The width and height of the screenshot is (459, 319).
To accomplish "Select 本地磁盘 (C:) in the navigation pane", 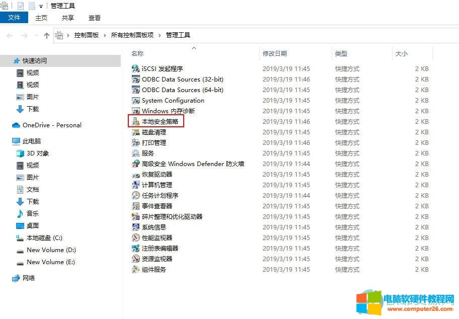I will 44,237.
